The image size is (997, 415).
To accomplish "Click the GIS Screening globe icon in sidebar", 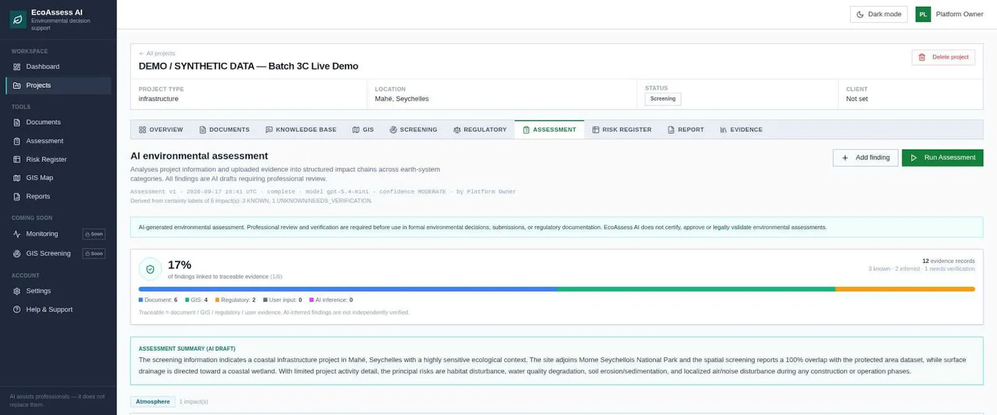I will tap(17, 254).
